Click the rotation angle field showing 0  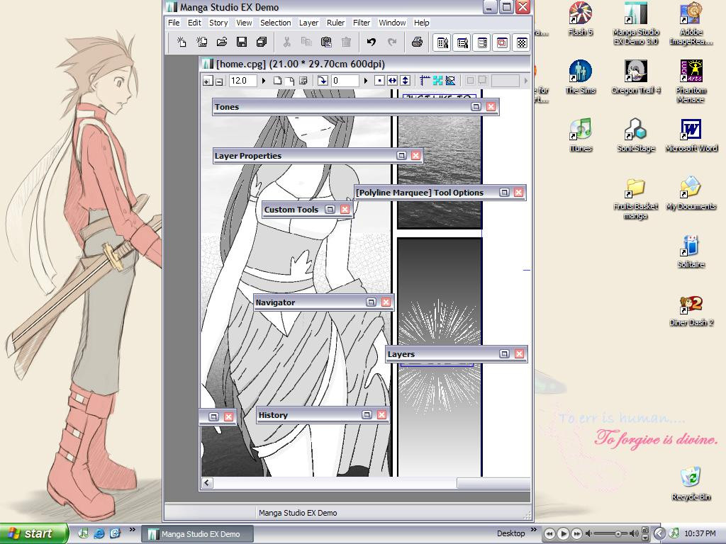tap(345, 81)
